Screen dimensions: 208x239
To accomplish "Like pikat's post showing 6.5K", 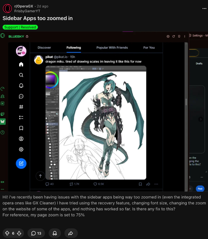I will [x=99, y=184].
